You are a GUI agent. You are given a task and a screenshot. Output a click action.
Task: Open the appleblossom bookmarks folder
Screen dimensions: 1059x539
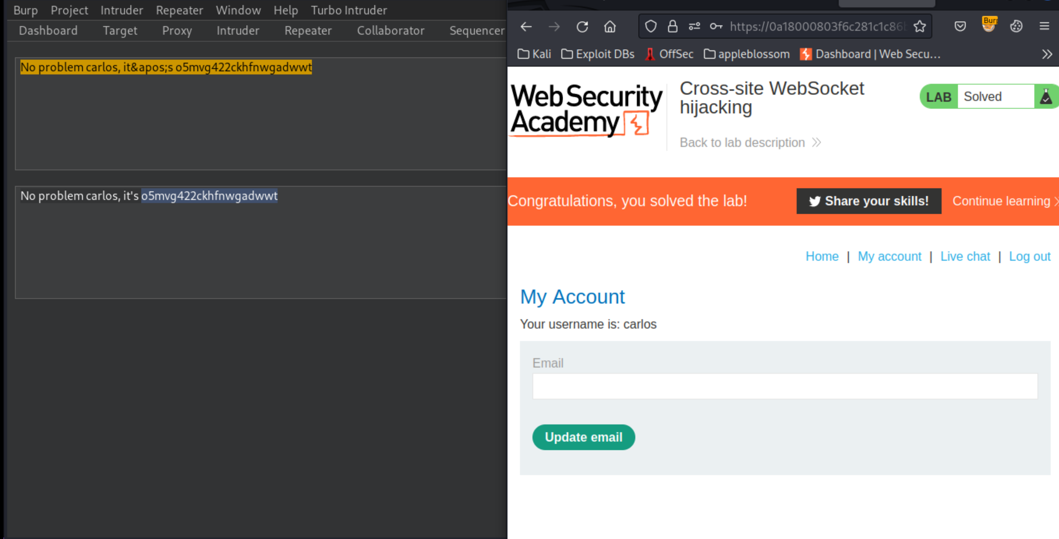(x=747, y=54)
